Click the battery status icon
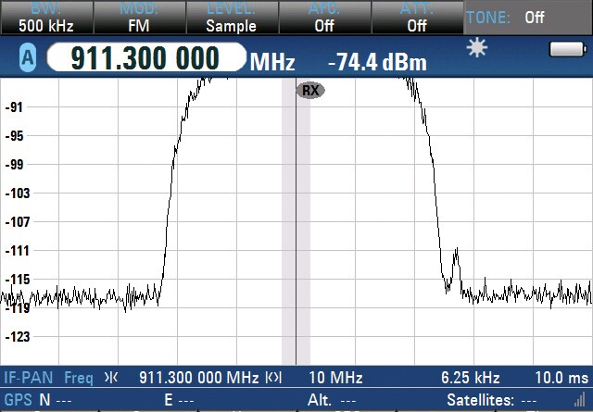This screenshot has height=412, width=593. tap(568, 49)
